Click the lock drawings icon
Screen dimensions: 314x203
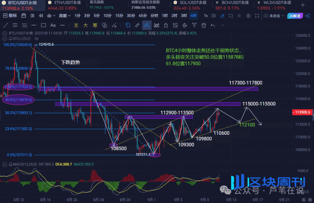tap(166, 25)
